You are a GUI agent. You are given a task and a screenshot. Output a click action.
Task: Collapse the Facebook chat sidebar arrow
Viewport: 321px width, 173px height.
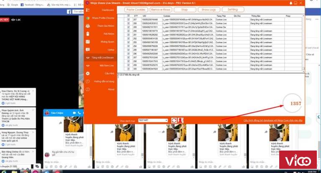click(x=318, y=117)
